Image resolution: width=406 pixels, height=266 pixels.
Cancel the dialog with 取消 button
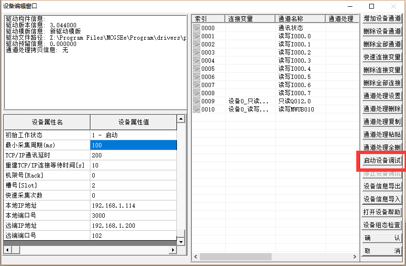point(382,251)
